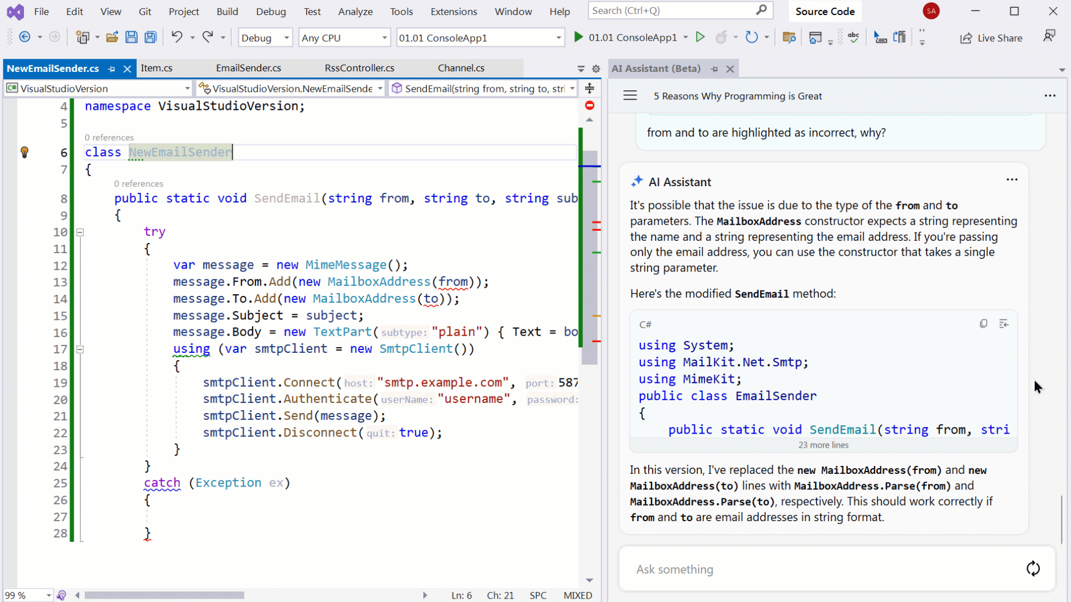The height and width of the screenshot is (602, 1071).
Task: Click the lightbulb quick actions icon
Action: tap(25, 152)
